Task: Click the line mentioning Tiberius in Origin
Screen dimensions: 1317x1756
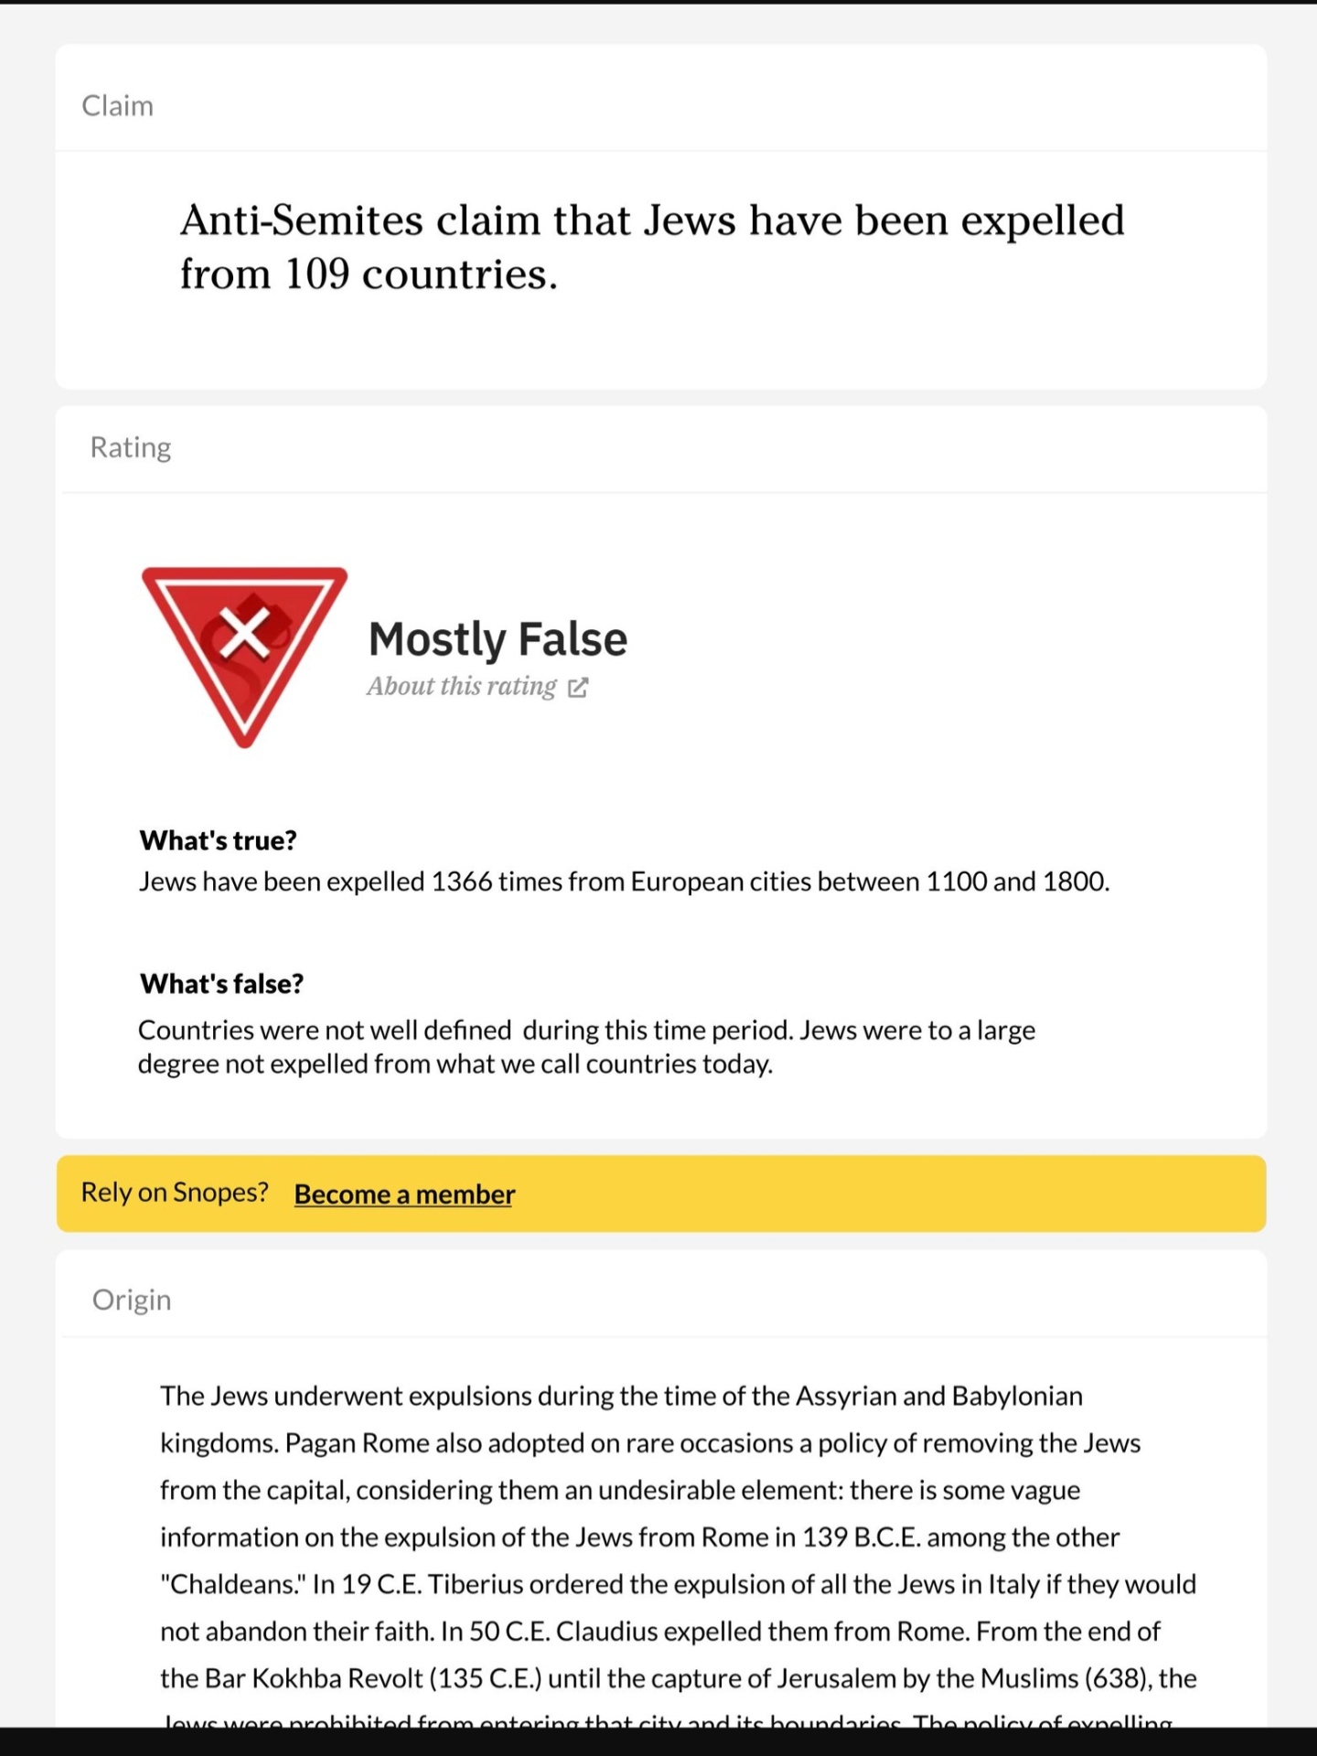Action: [678, 1585]
